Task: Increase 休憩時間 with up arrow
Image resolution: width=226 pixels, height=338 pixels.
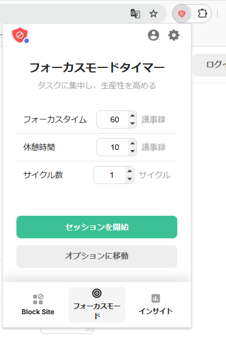Action: (133, 143)
